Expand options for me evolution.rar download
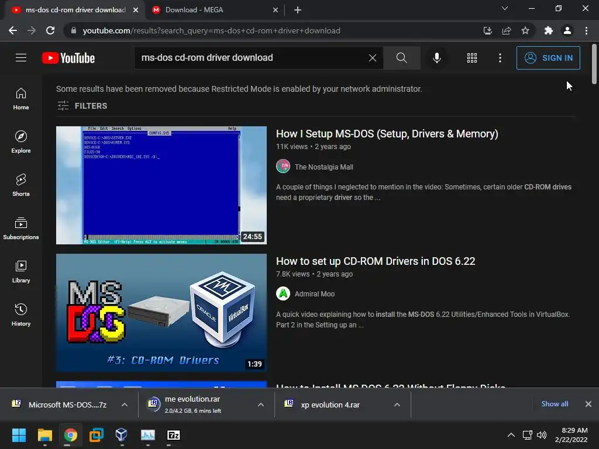This screenshot has height=449, width=599. (261, 405)
